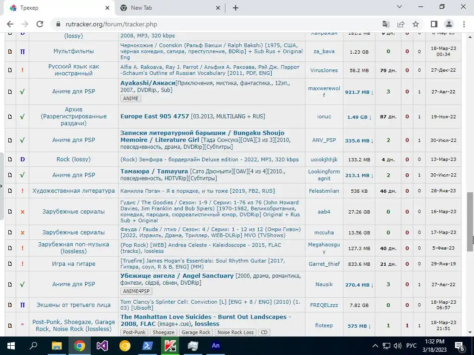Click the page vertical scrollbar thumb
Screen dimensions: 474x355
click(x=470, y=222)
